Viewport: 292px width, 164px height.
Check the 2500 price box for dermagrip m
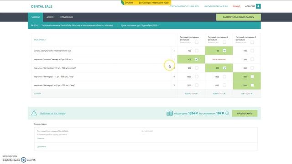tap(197, 85)
